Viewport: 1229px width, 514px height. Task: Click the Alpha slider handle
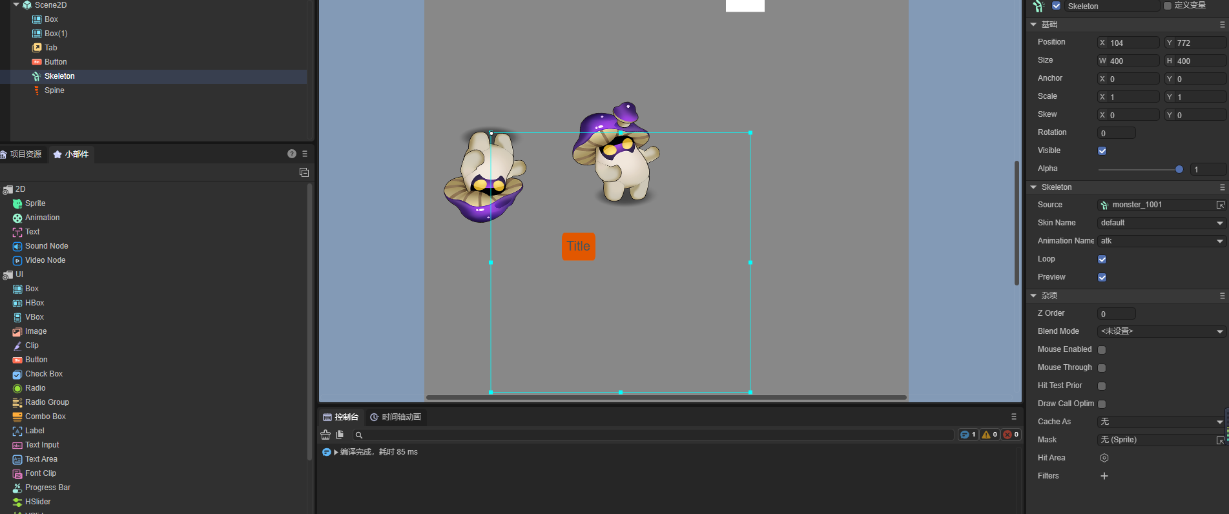coord(1179,169)
